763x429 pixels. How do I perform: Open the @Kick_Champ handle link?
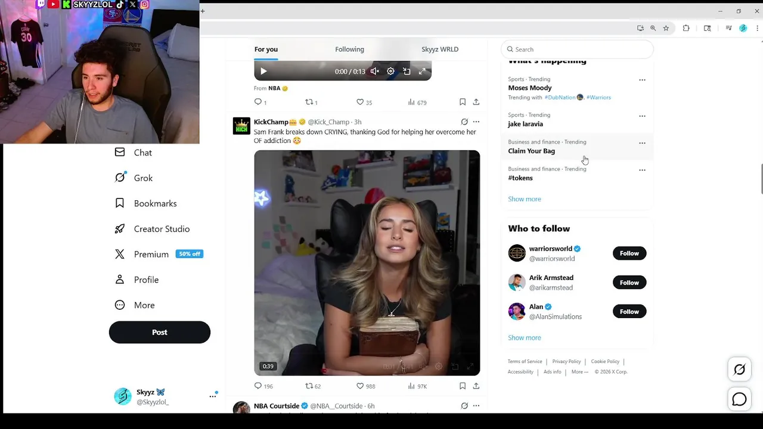tap(328, 122)
